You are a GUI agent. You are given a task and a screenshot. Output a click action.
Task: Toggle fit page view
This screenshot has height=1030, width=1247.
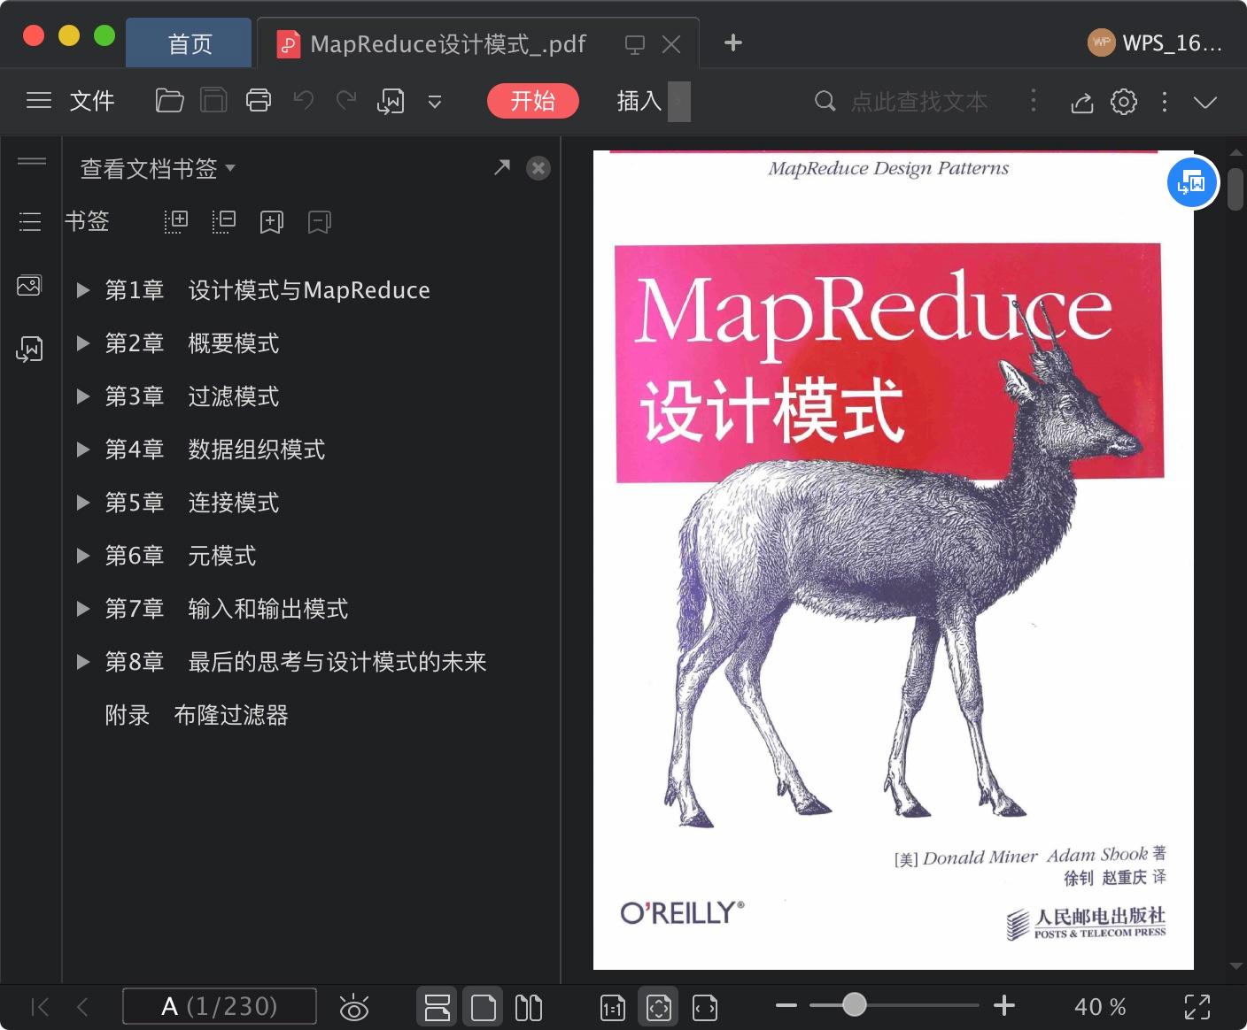coord(659,1007)
